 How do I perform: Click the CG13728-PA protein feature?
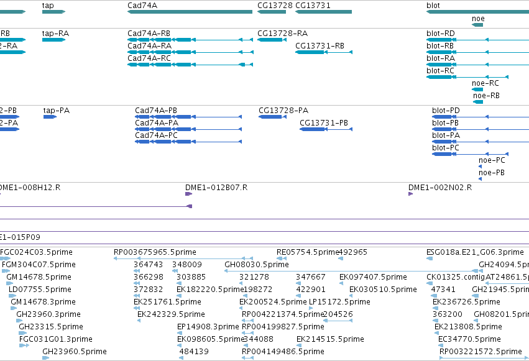[272, 117]
